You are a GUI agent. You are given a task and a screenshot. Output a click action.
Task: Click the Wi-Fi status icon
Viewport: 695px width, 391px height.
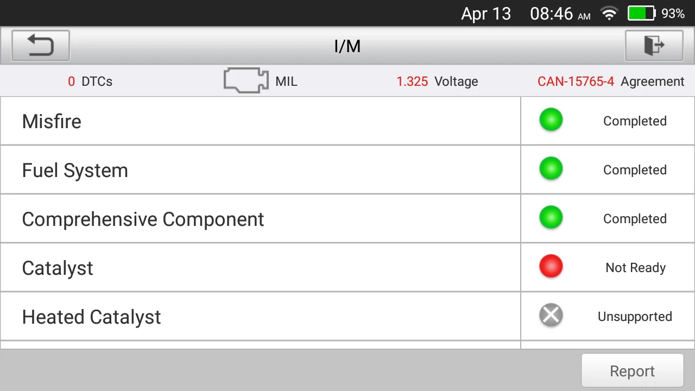(609, 14)
